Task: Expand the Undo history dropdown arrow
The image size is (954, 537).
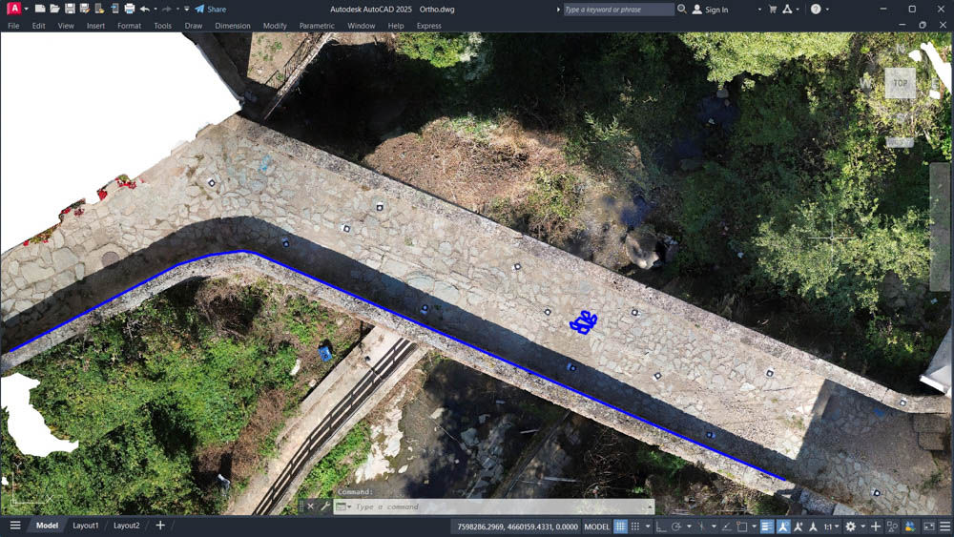Action: [x=156, y=10]
